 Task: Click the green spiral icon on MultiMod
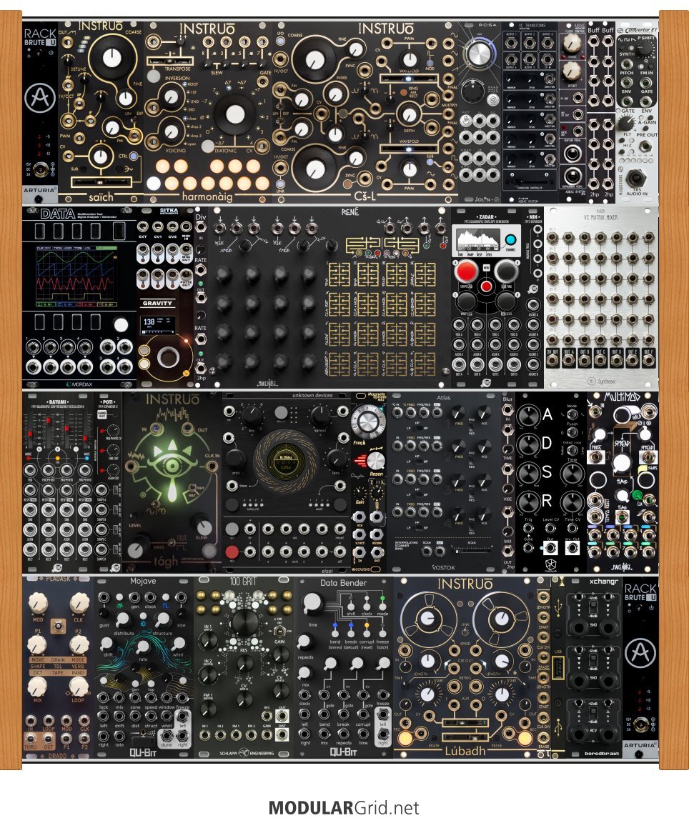coord(636,495)
